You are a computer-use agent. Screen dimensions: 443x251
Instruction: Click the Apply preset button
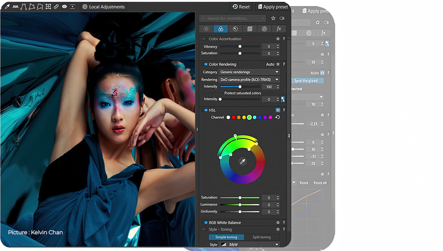[x=273, y=7]
